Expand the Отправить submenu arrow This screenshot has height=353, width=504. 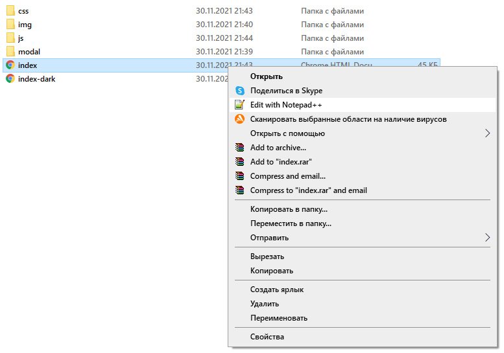coord(487,238)
